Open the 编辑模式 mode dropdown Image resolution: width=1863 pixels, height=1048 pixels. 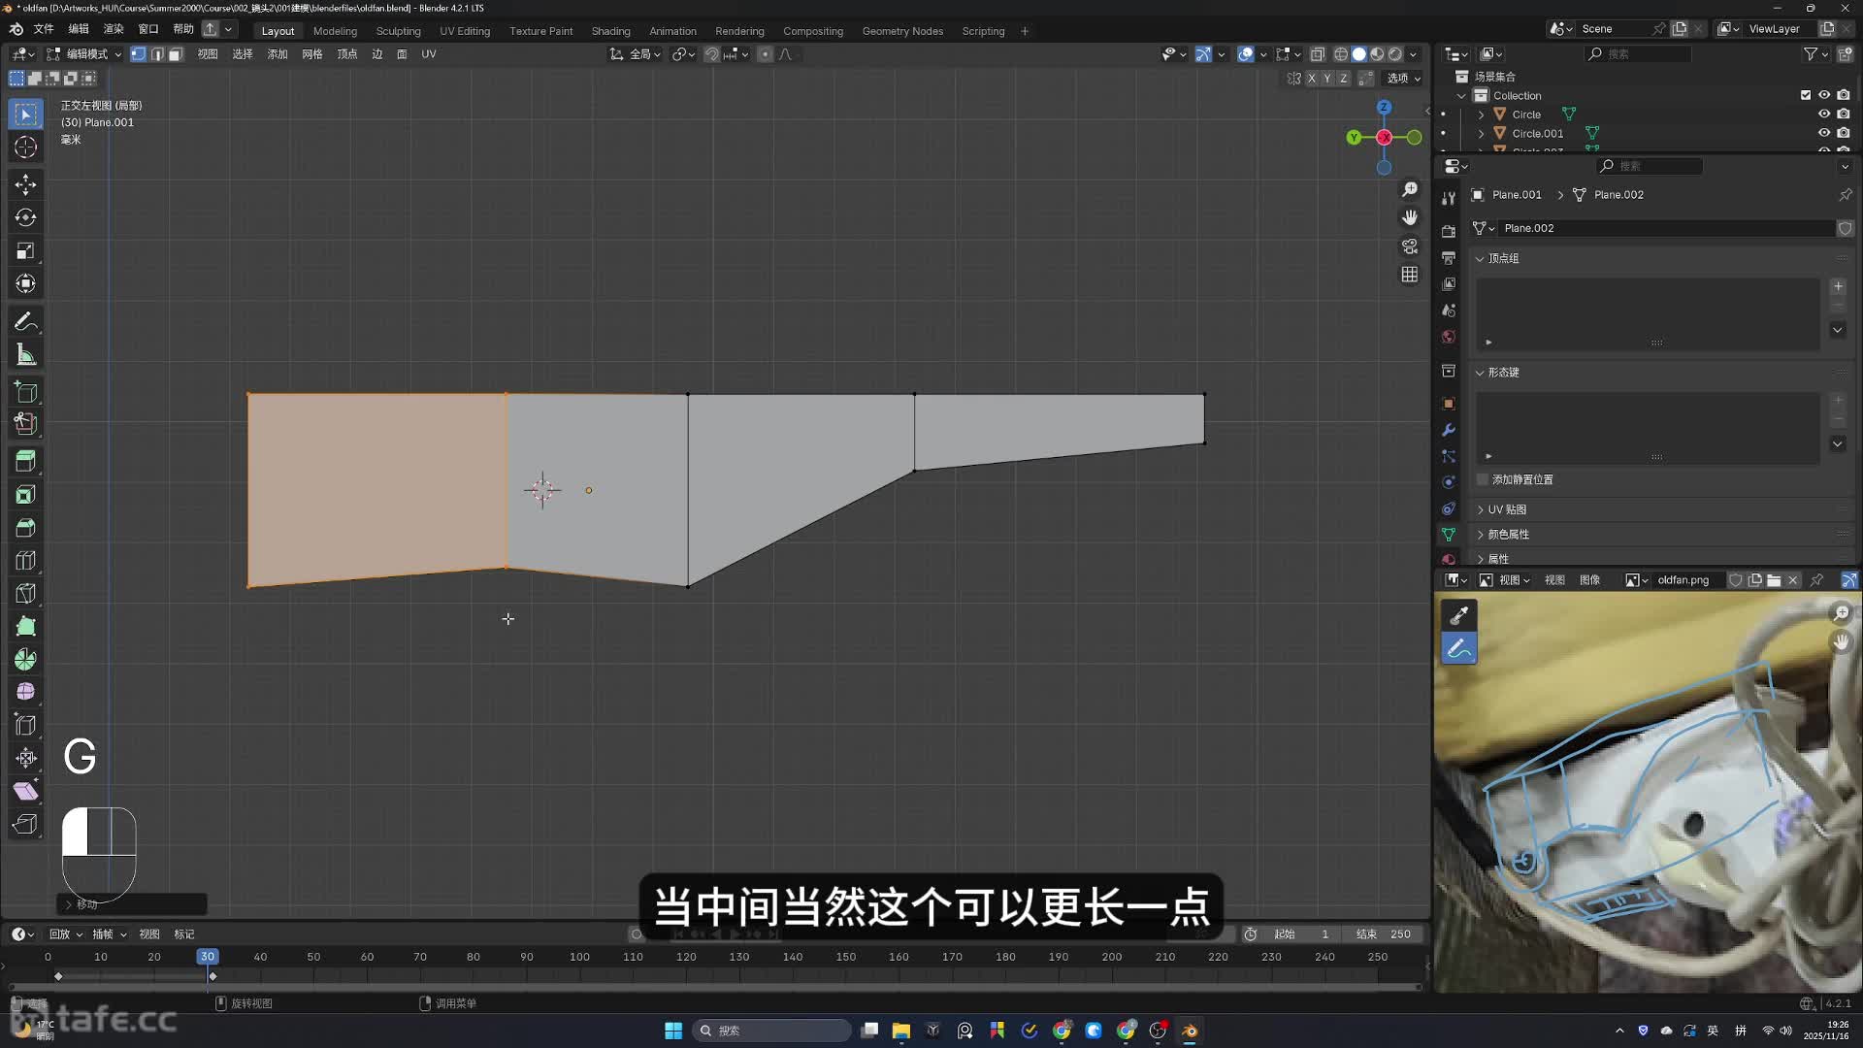tap(85, 54)
